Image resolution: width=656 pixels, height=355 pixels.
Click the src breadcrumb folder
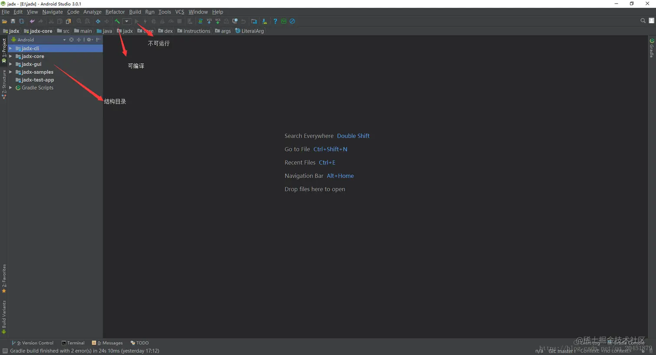63,31
